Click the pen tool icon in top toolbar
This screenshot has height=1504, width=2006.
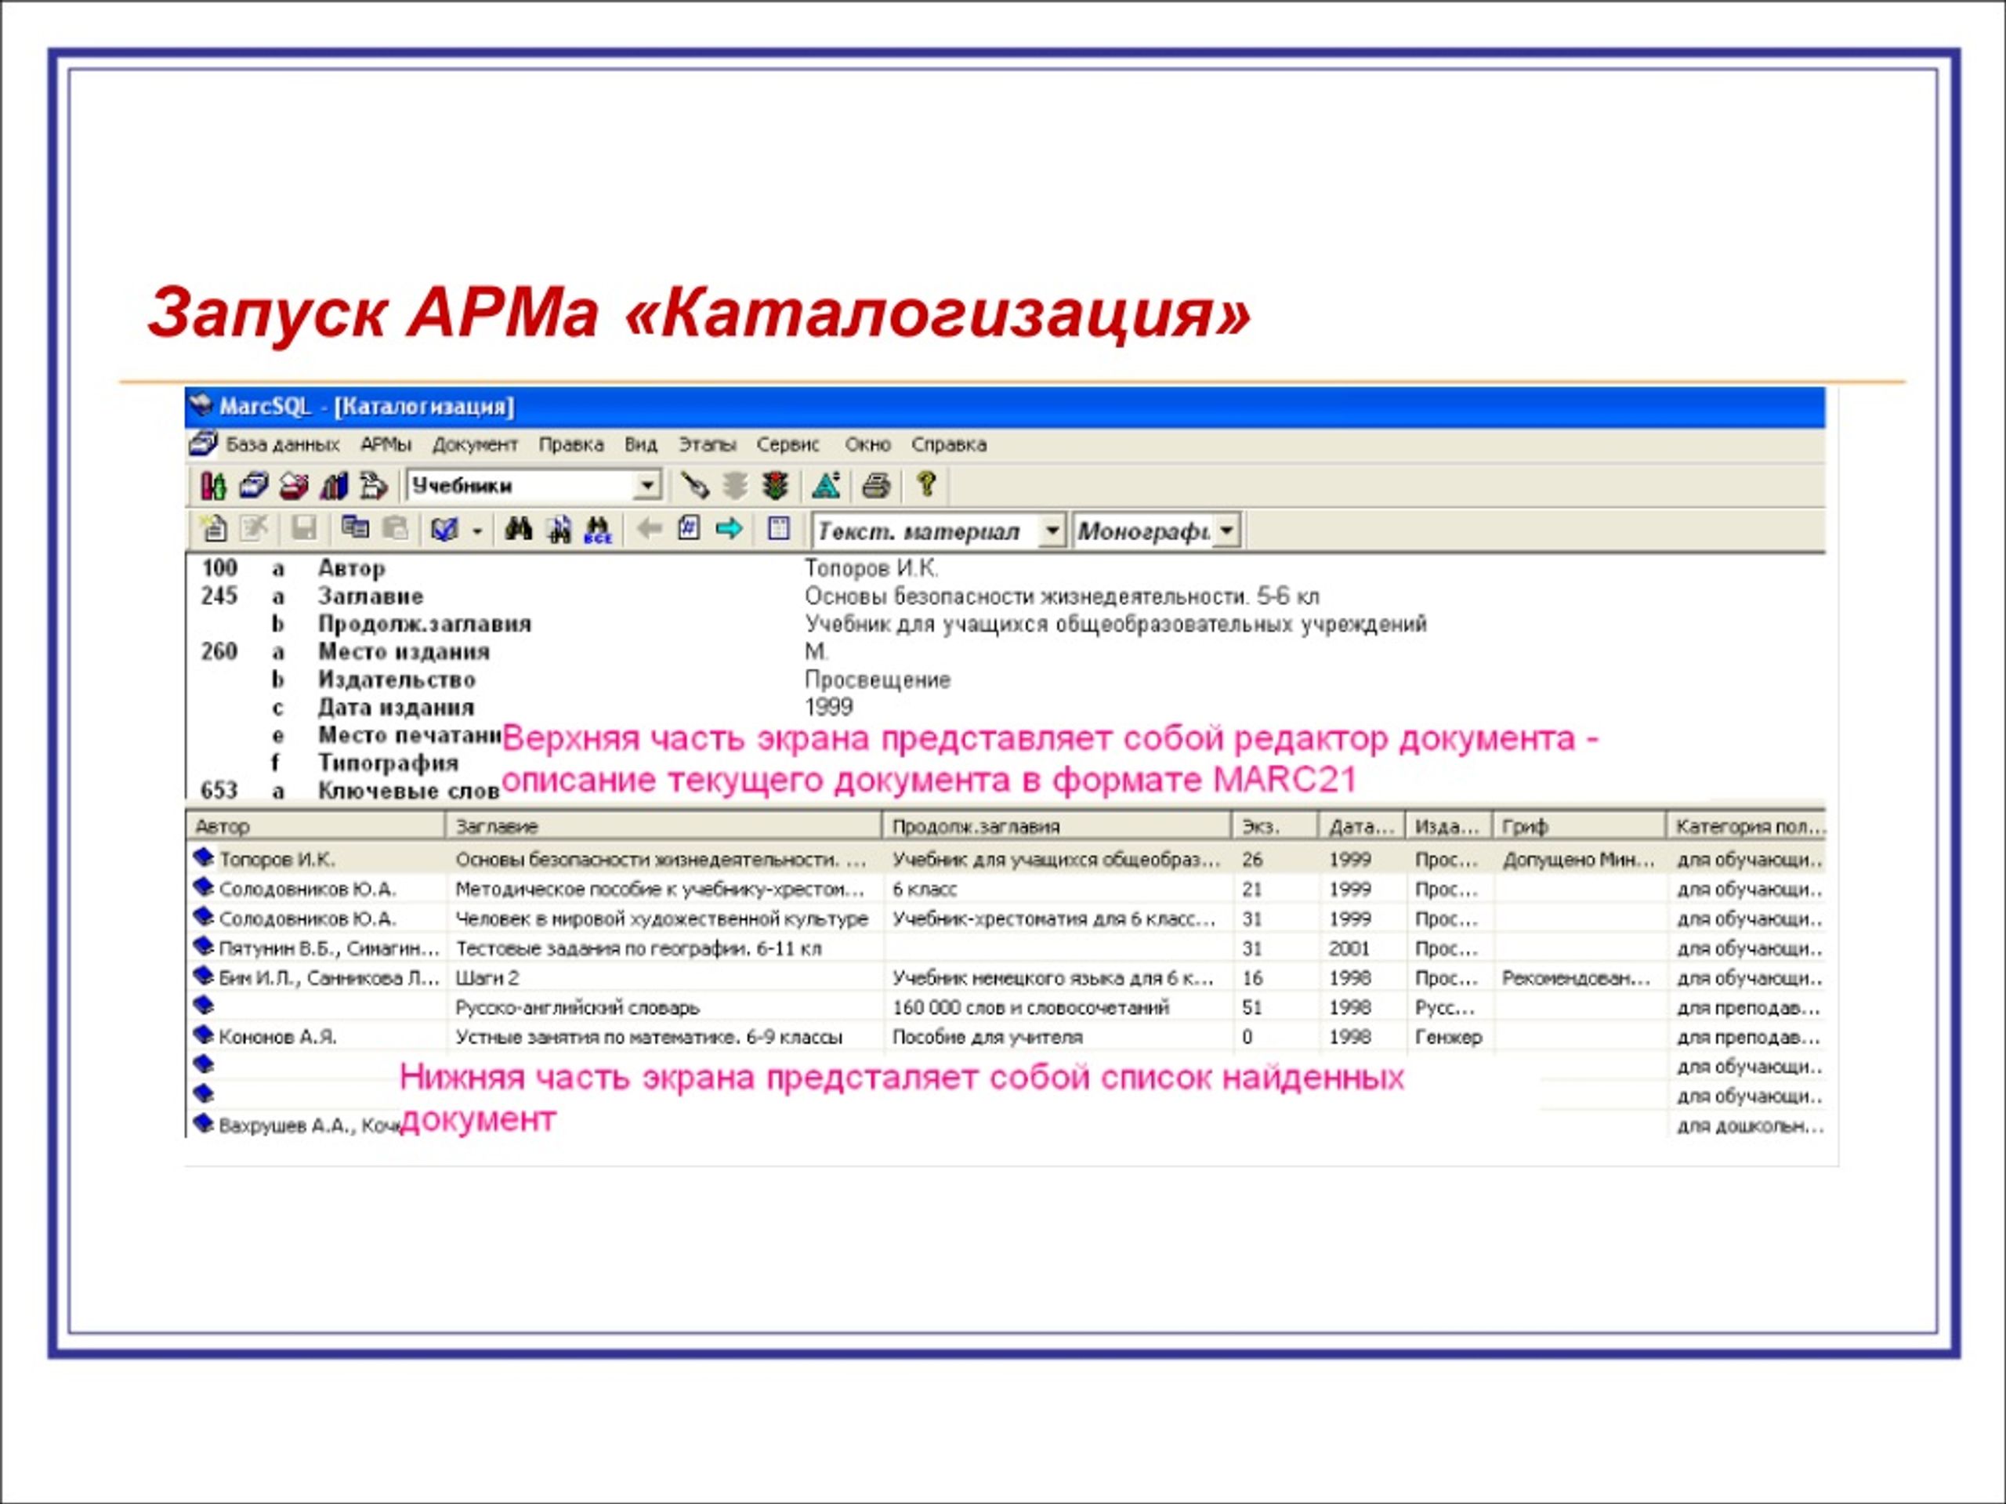(x=695, y=486)
